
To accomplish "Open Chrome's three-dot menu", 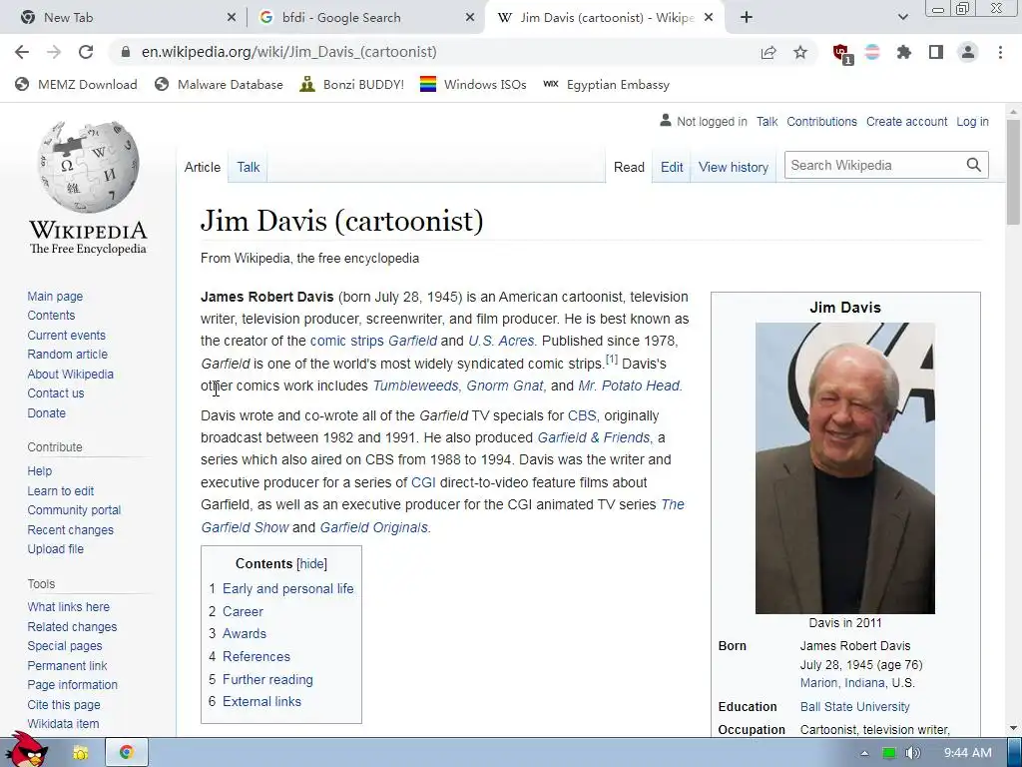I will [x=1000, y=52].
